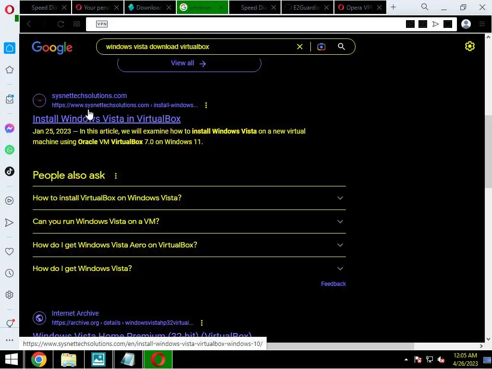The height and width of the screenshot is (369, 492).
Task: Open the taskbar clock and date
Action: click(465, 359)
